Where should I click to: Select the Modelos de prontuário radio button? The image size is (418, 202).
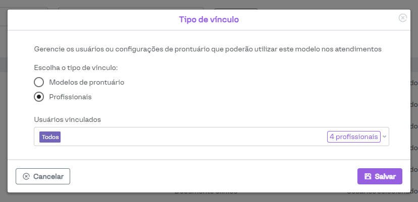pos(39,82)
